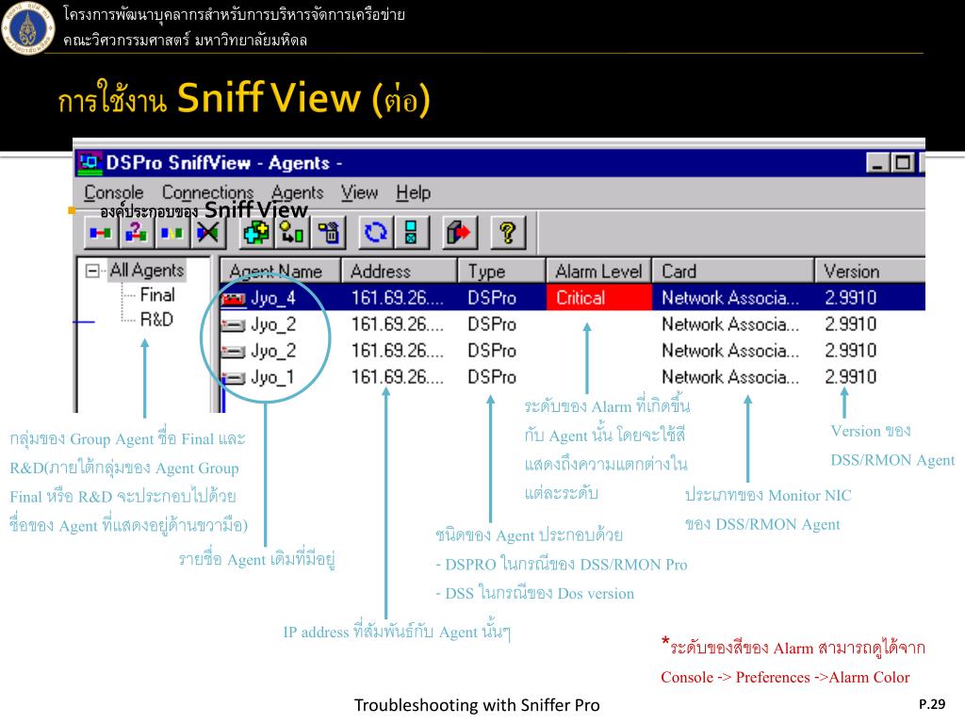
Task: Click the connect agent toolbar icon
Action: tap(100, 233)
